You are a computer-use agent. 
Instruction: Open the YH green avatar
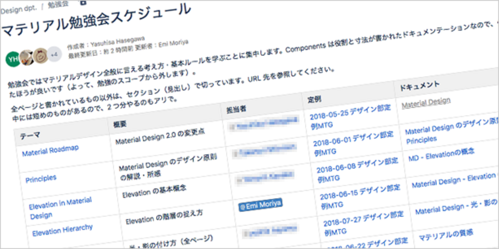pos(13,59)
